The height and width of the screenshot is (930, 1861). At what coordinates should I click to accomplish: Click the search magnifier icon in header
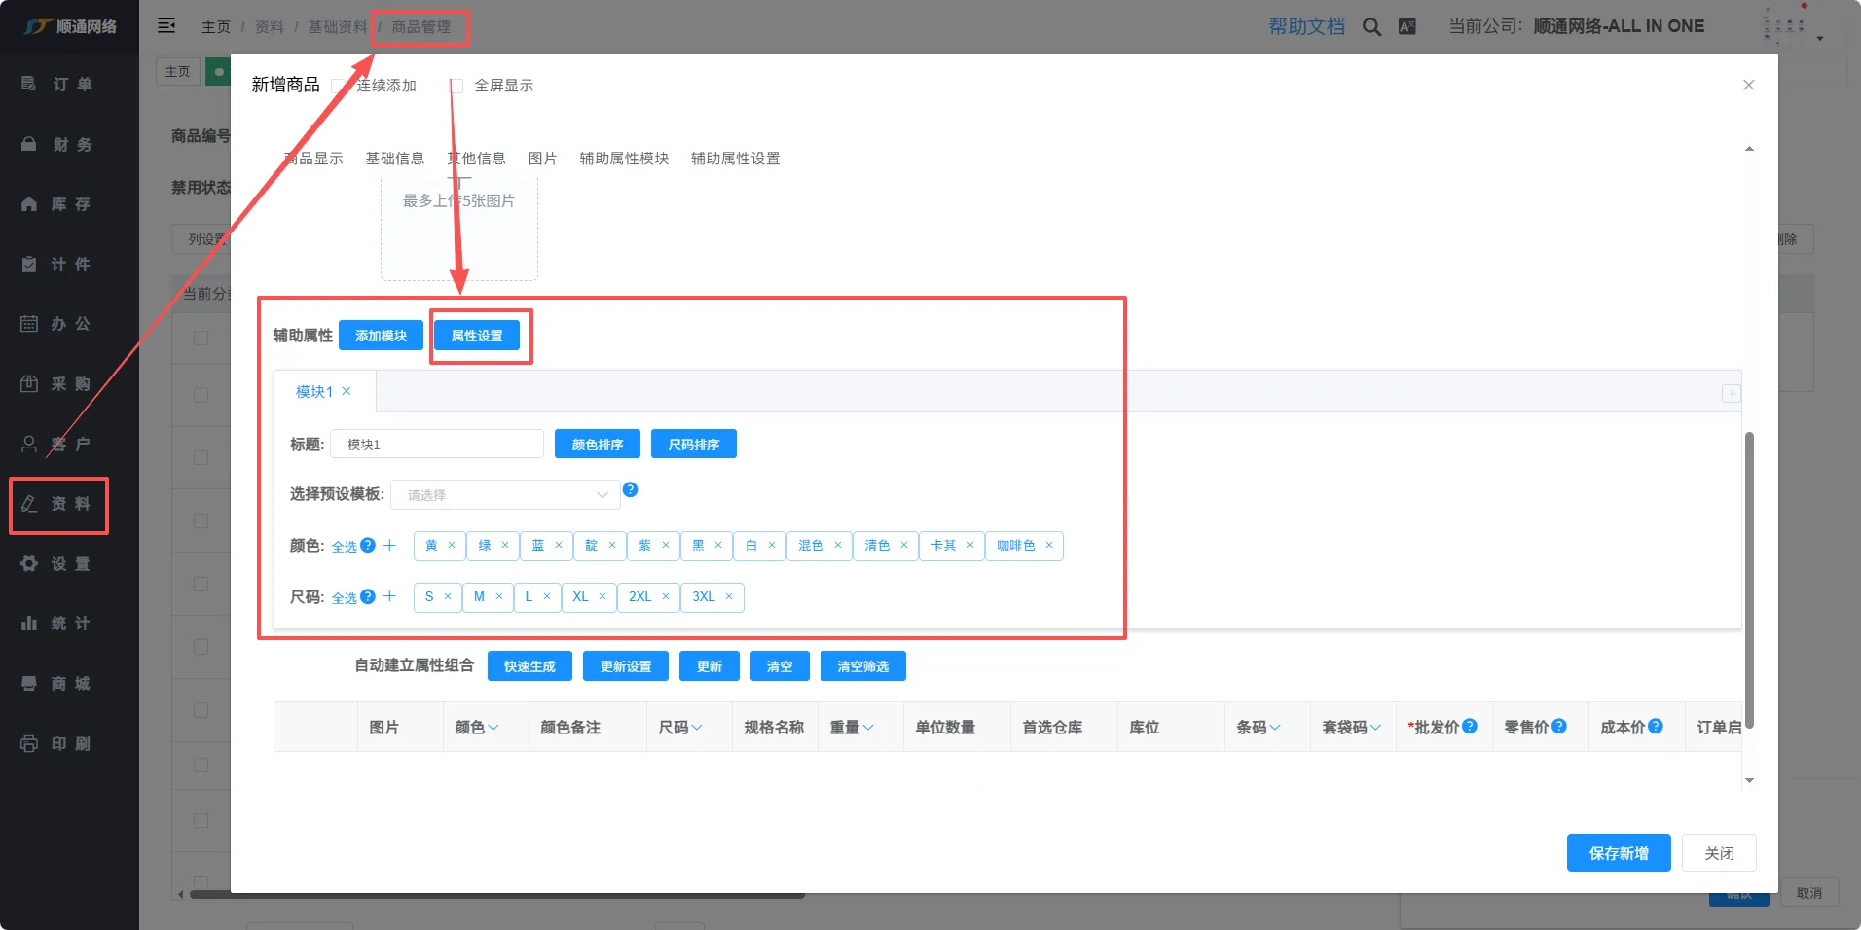1371,27
